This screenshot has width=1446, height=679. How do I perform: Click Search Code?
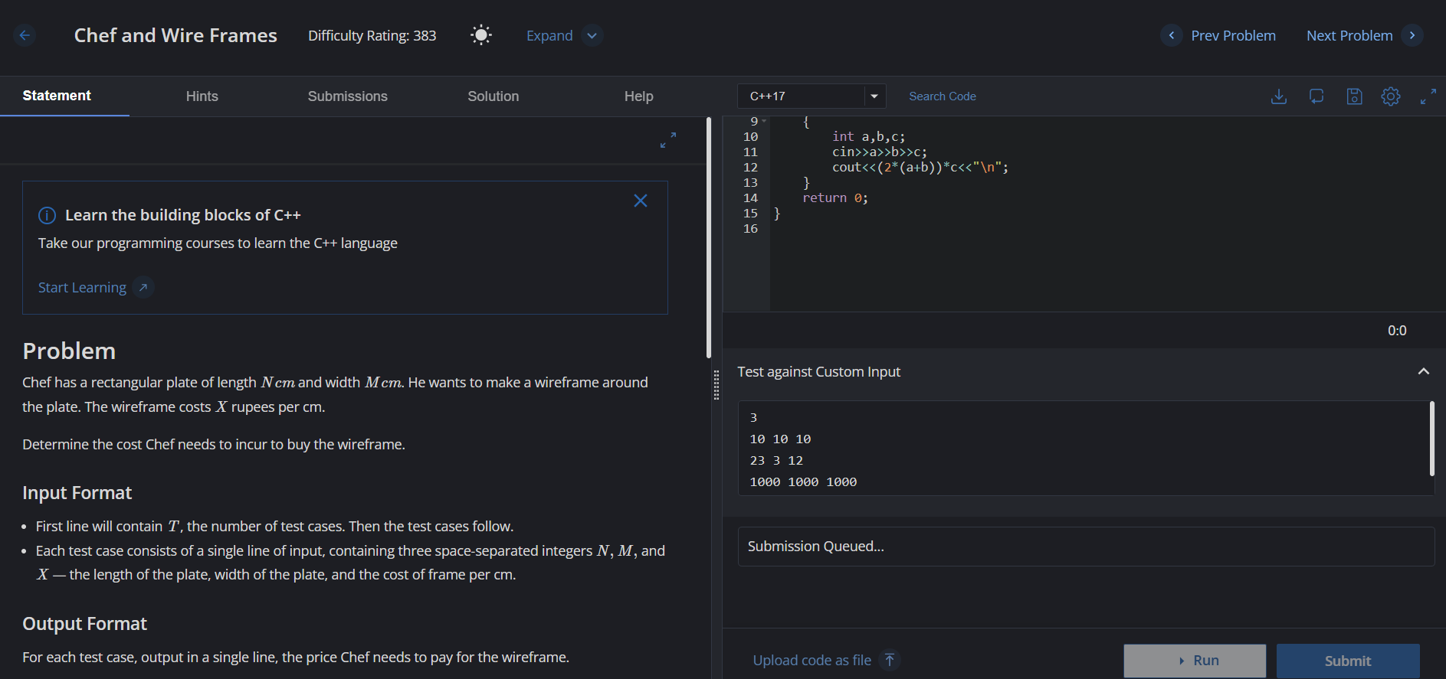pyautogui.click(x=943, y=96)
